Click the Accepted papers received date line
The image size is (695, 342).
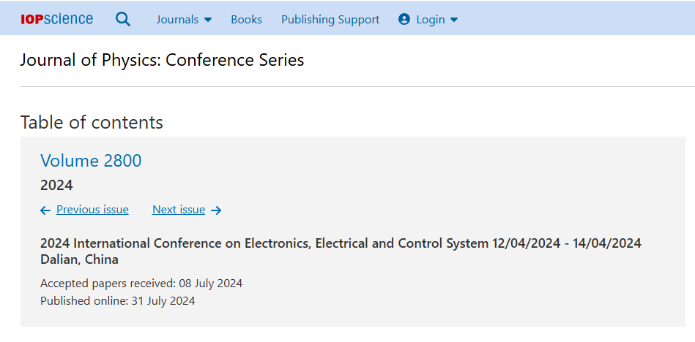click(x=141, y=284)
